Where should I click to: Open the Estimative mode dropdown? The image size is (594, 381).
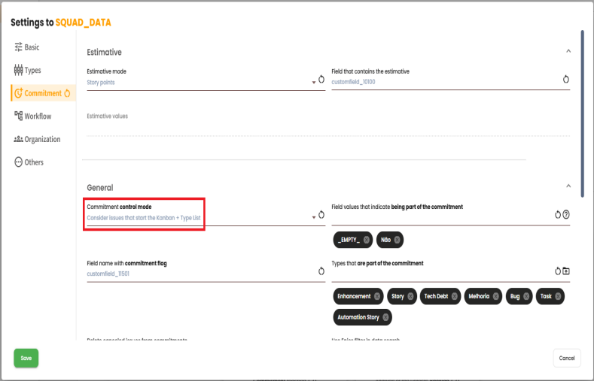313,83
